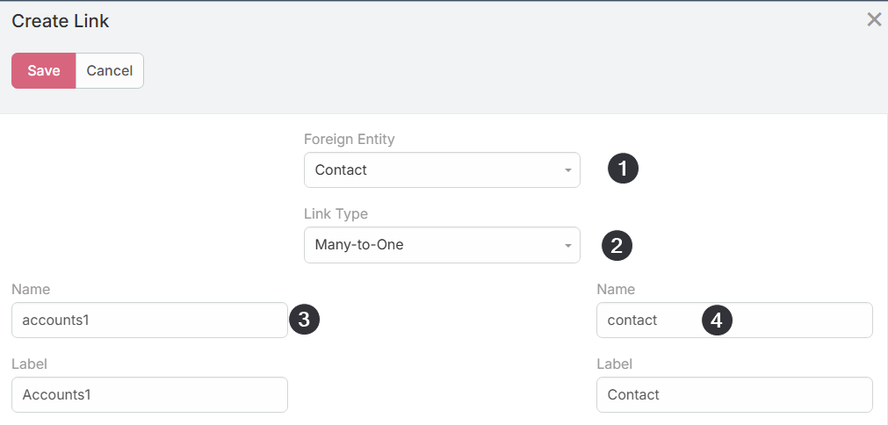Click the right Label caption above Contact
The height and width of the screenshot is (425, 888).
615,364
